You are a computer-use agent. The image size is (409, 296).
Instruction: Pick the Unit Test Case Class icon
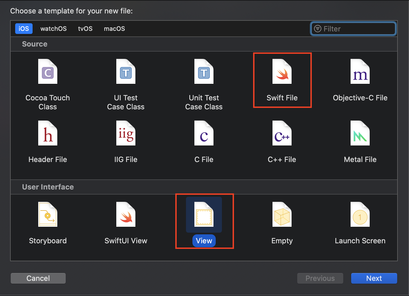coord(204,71)
